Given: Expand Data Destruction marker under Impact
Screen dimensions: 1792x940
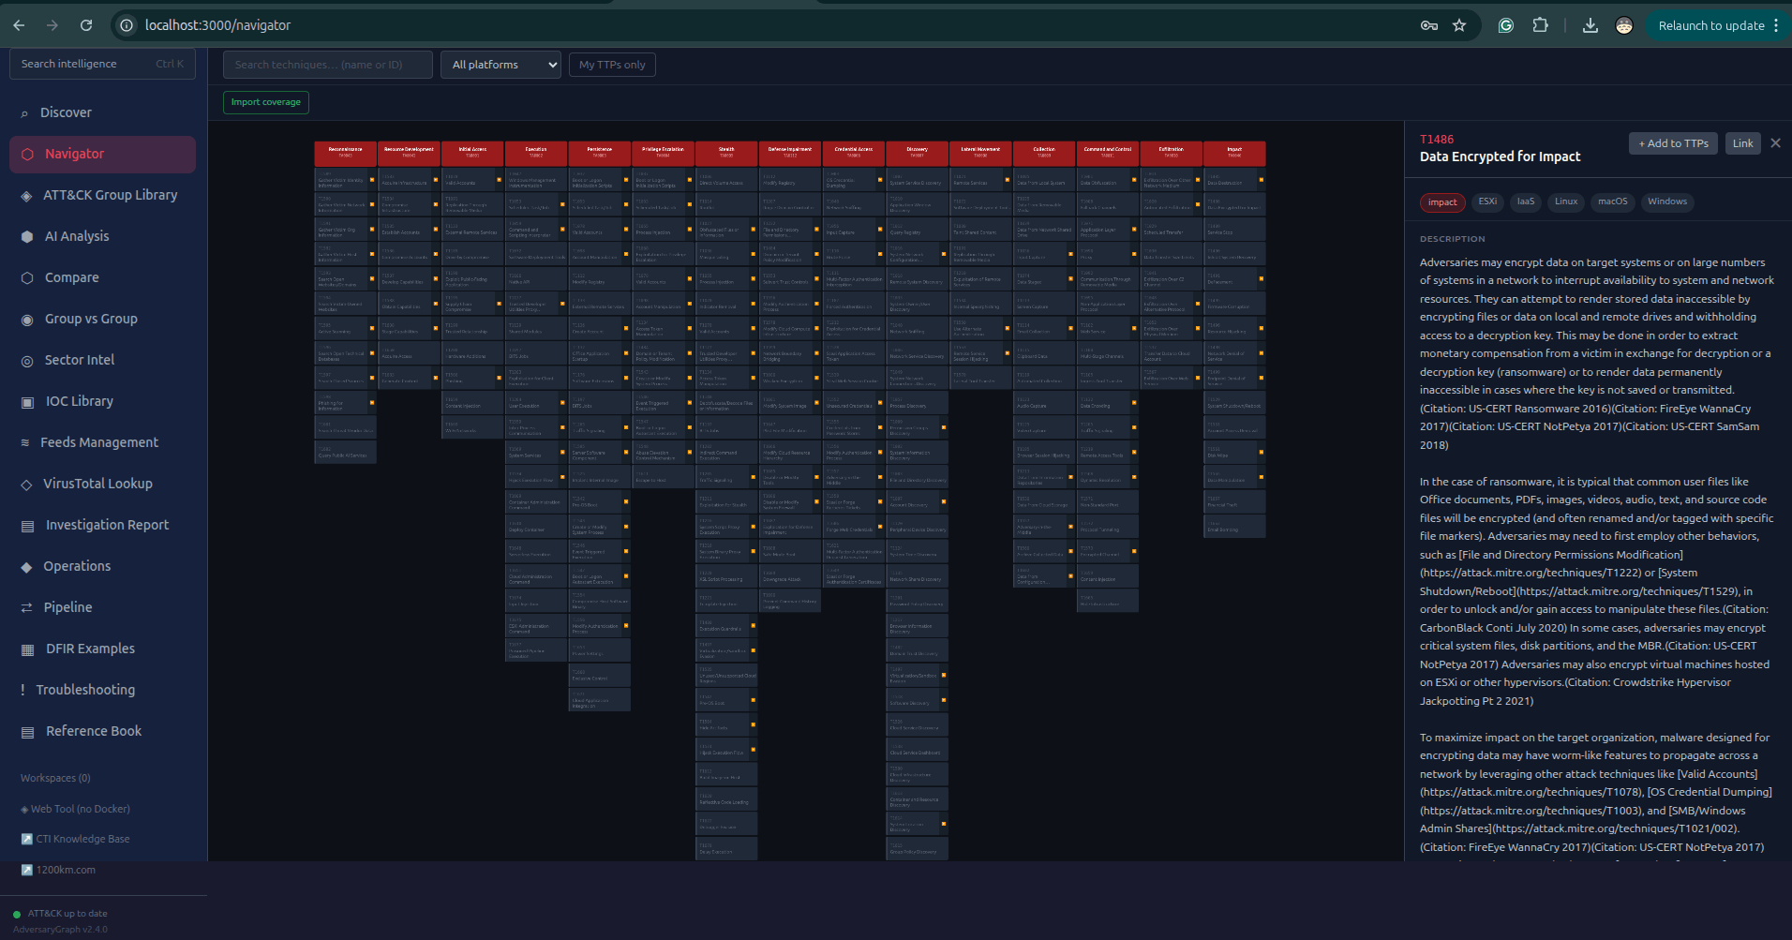Looking at the screenshot, I should tap(1262, 180).
